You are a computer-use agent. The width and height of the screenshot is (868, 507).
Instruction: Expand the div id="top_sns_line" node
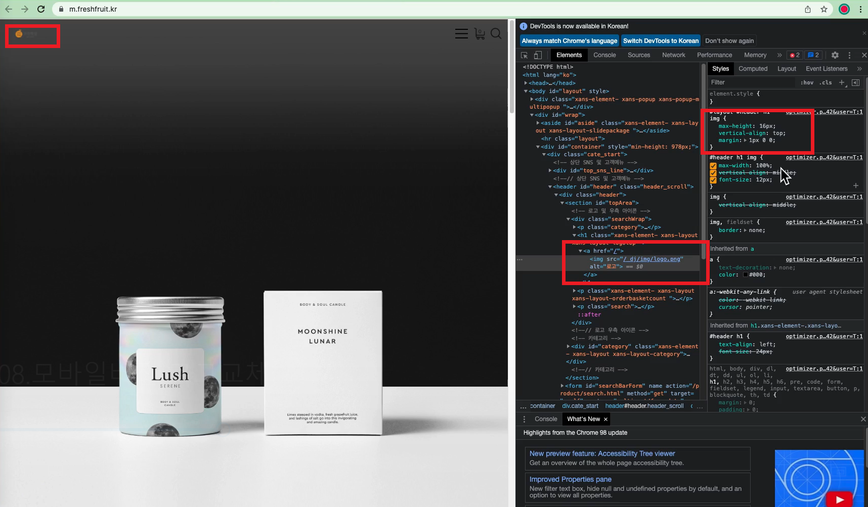pos(550,170)
